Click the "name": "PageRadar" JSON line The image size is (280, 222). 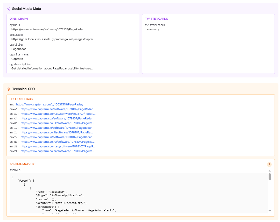point(51,192)
